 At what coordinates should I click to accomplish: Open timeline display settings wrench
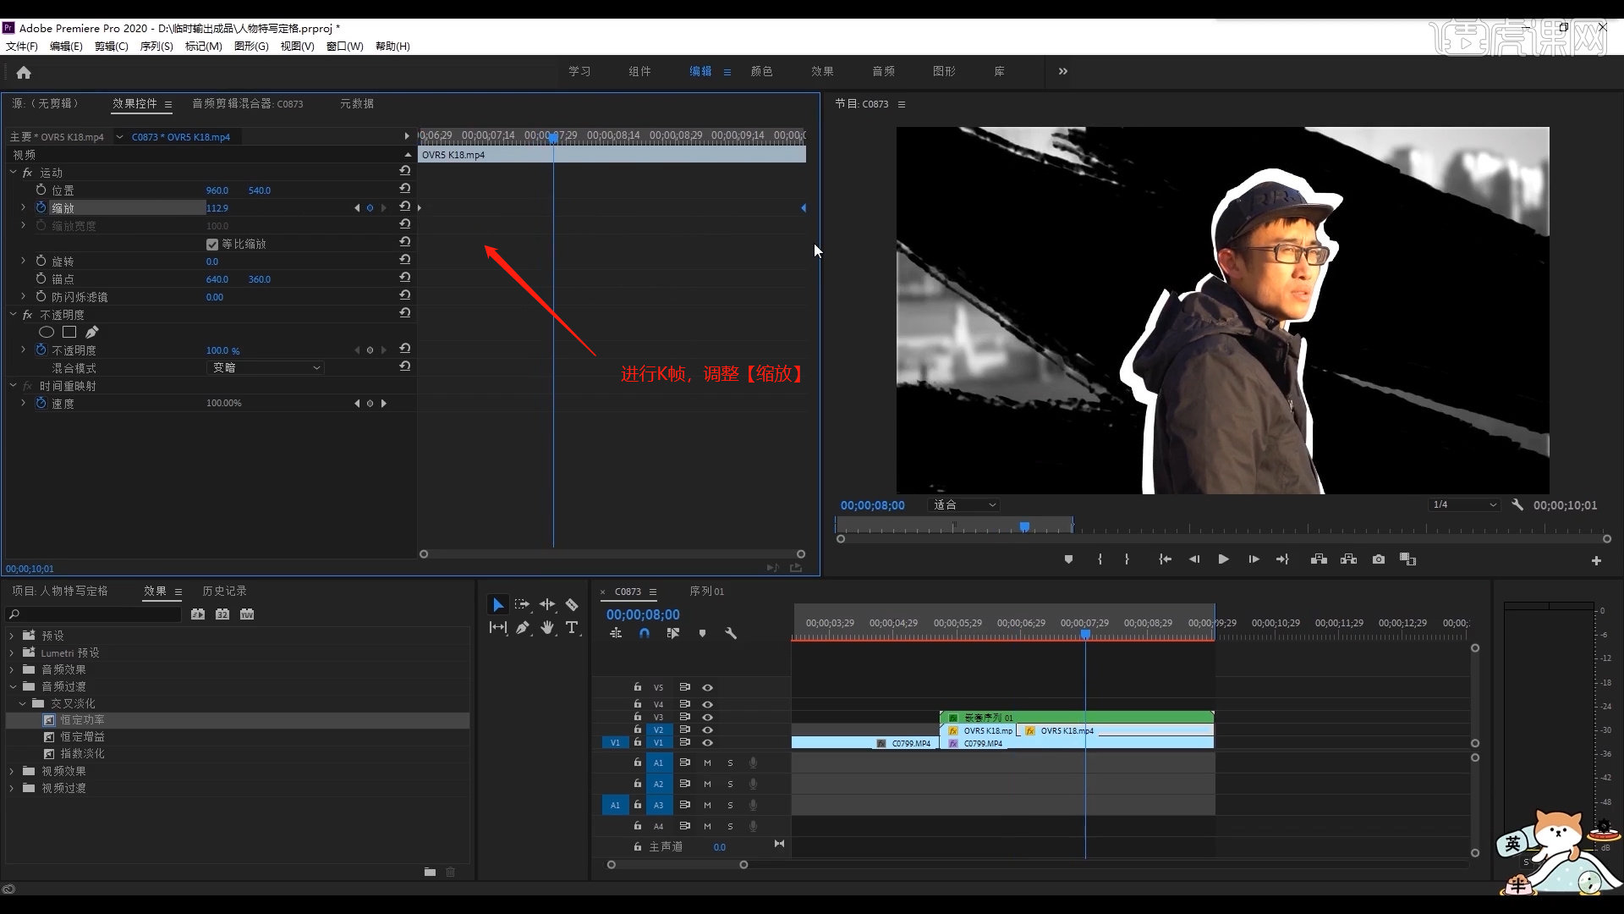click(731, 633)
